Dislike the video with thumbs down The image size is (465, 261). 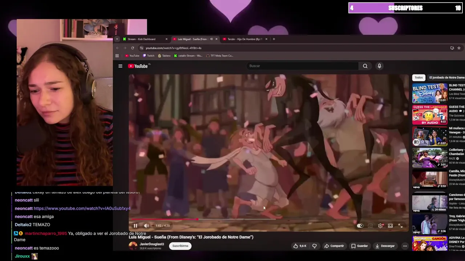coord(315,246)
